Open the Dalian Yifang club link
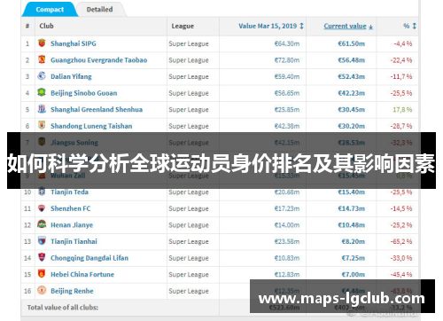 pyautogui.click(x=71, y=77)
